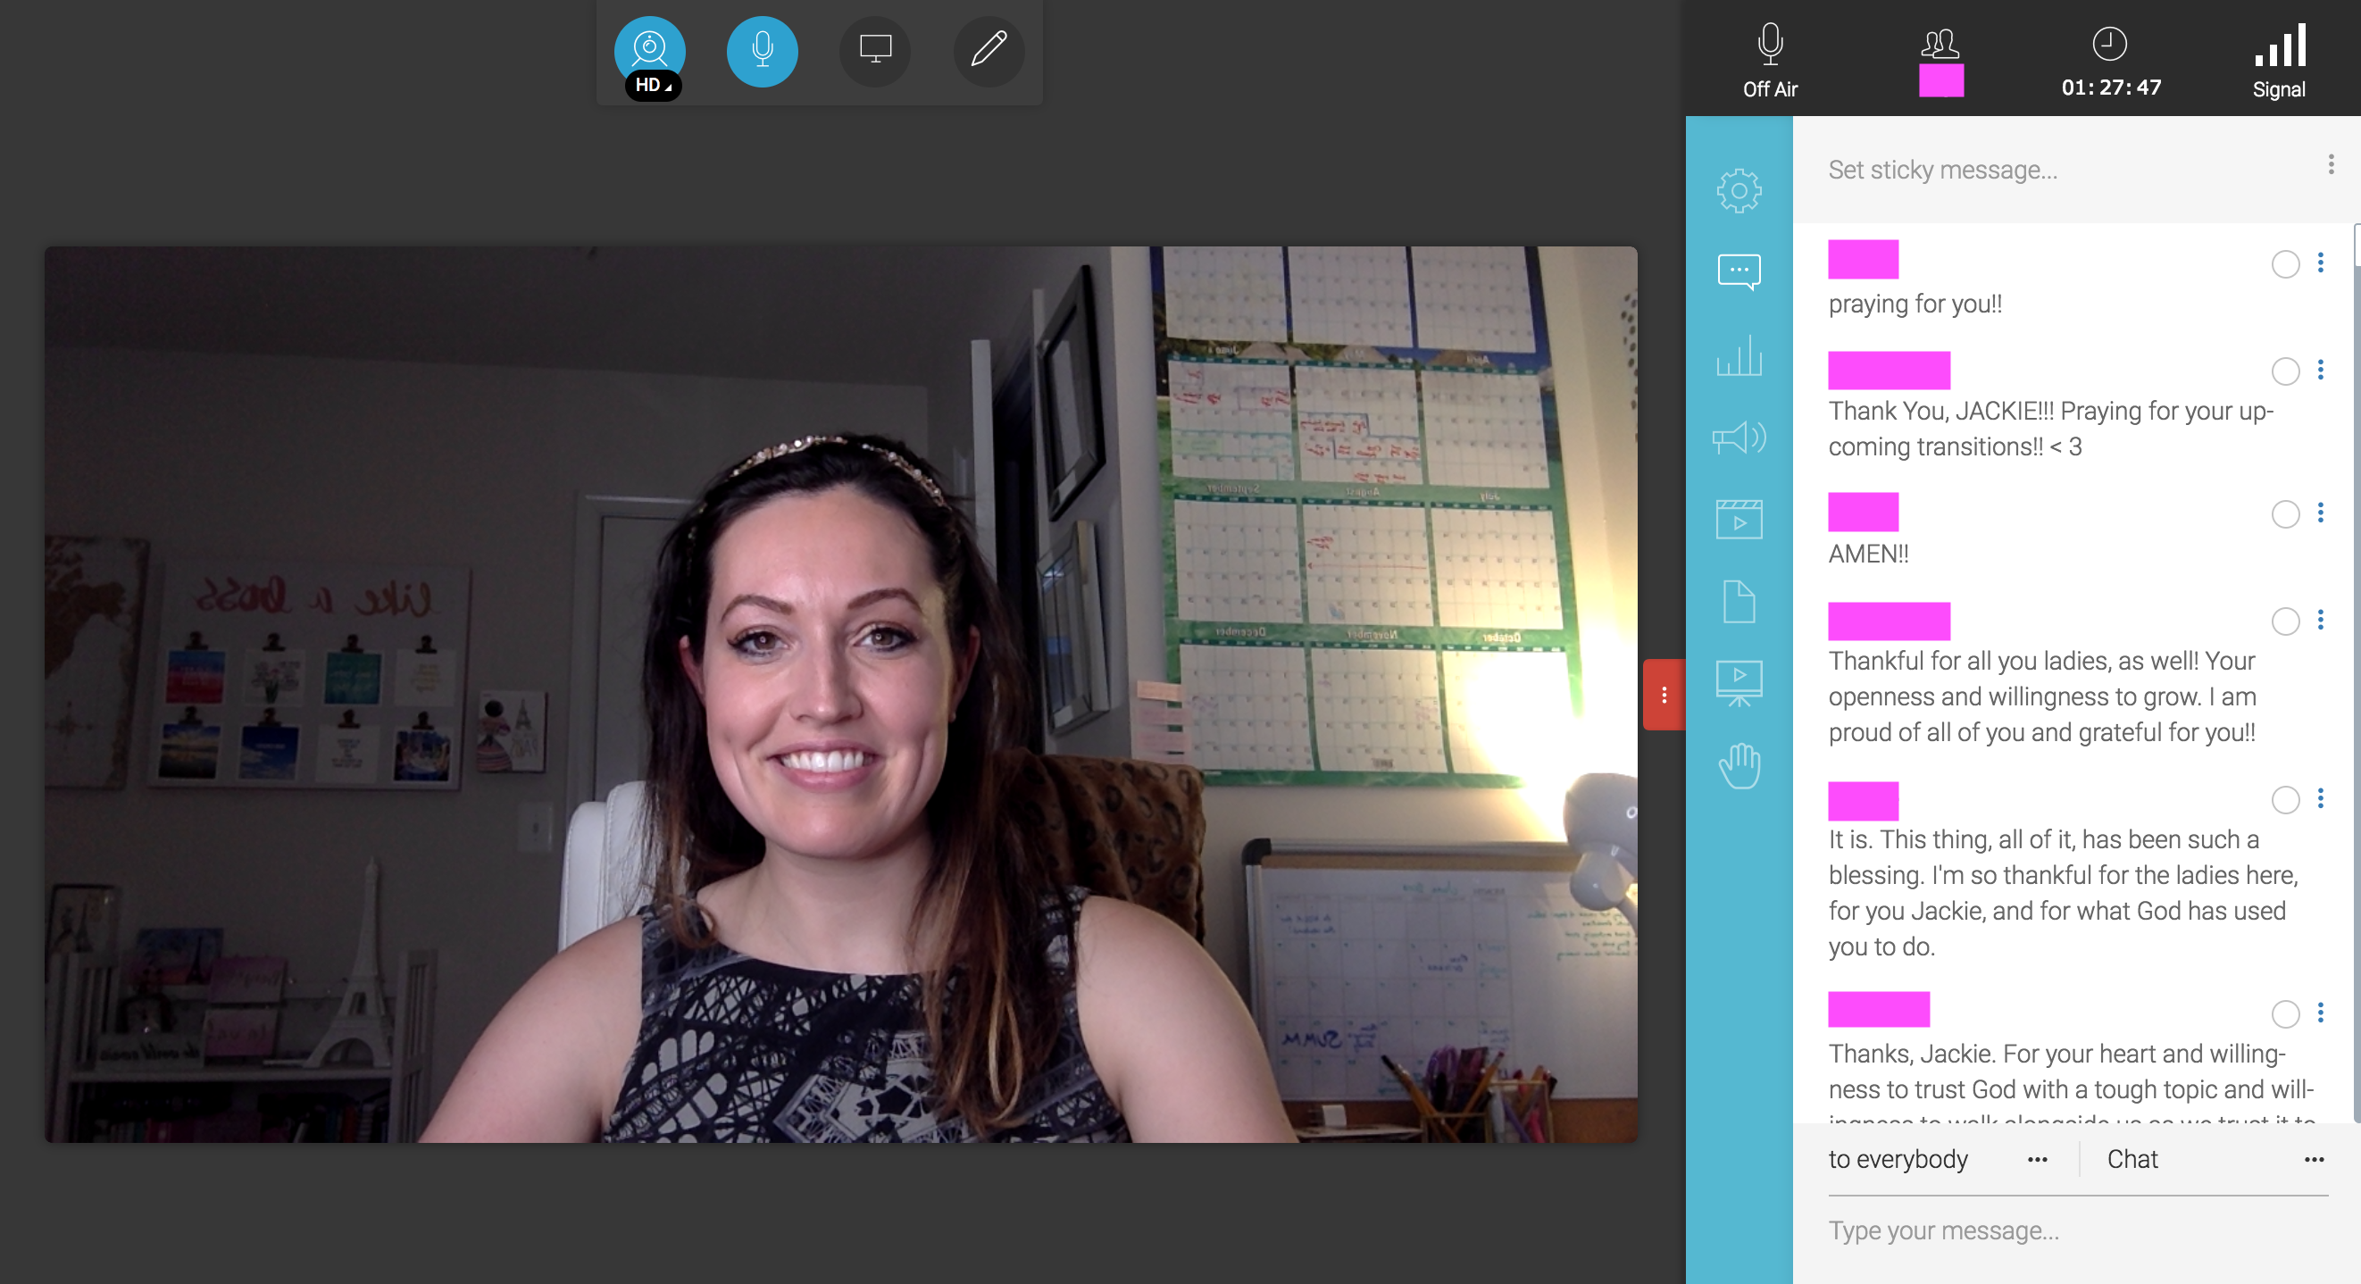The image size is (2361, 1284).
Task: Start screen sharing with monitor icon
Action: (874, 51)
